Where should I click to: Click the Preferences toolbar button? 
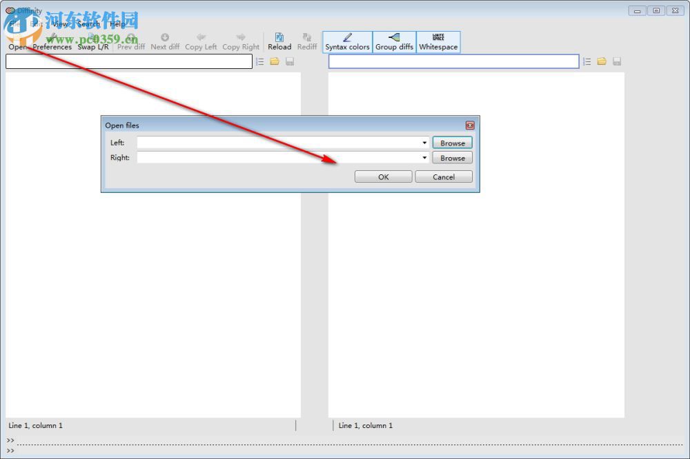click(52, 42)
